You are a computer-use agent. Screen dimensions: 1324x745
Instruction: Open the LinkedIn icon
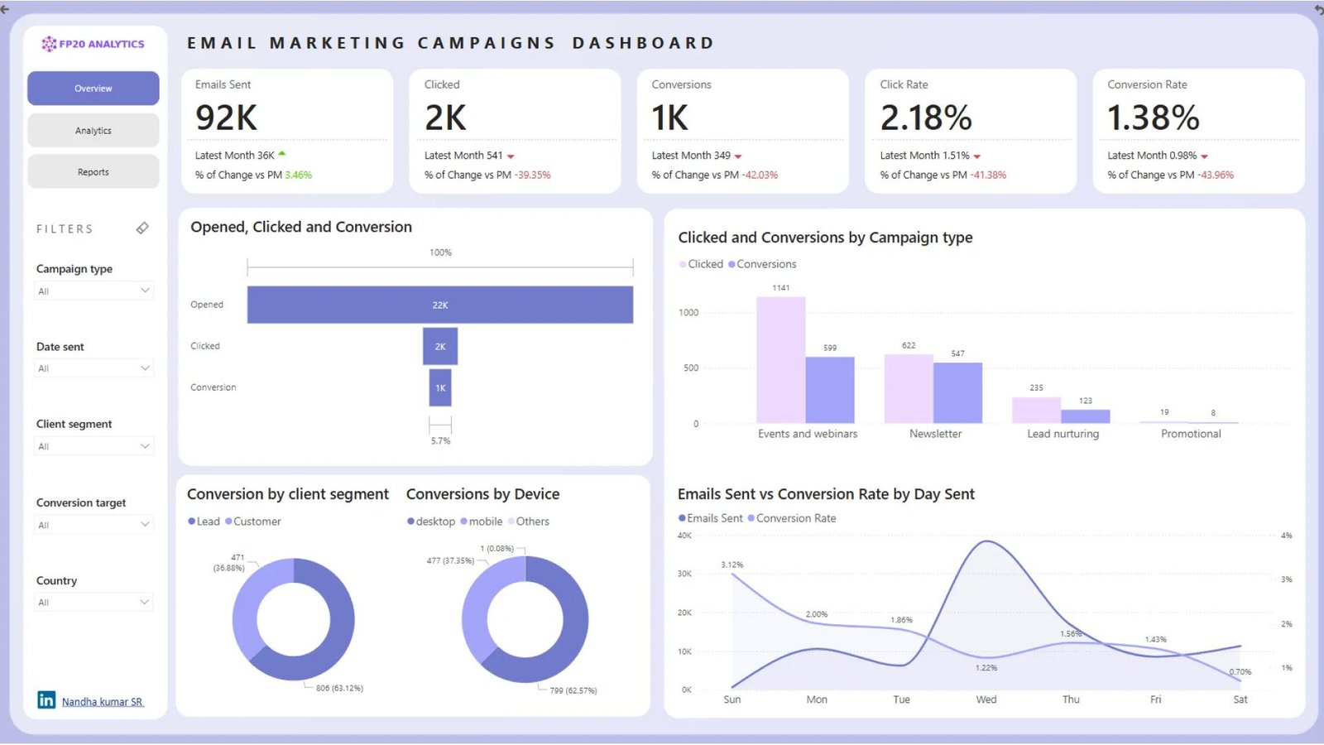click(46, 700)
